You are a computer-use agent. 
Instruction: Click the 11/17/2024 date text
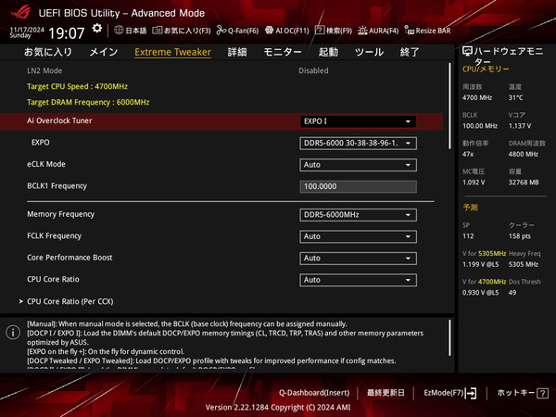[x=27, y=30]
